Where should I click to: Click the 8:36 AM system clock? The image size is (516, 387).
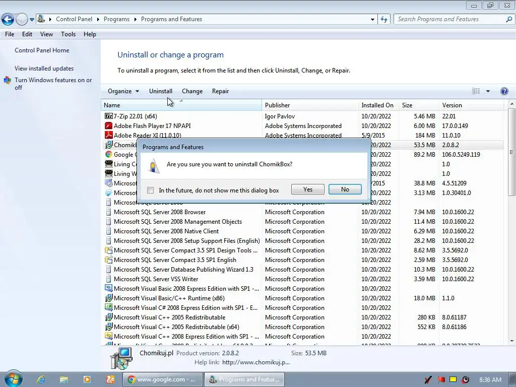(490, 380)
